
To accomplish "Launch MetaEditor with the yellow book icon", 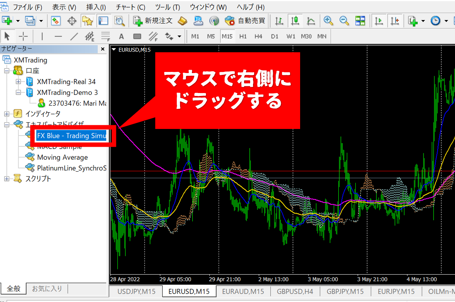I will tap(183, 21).
